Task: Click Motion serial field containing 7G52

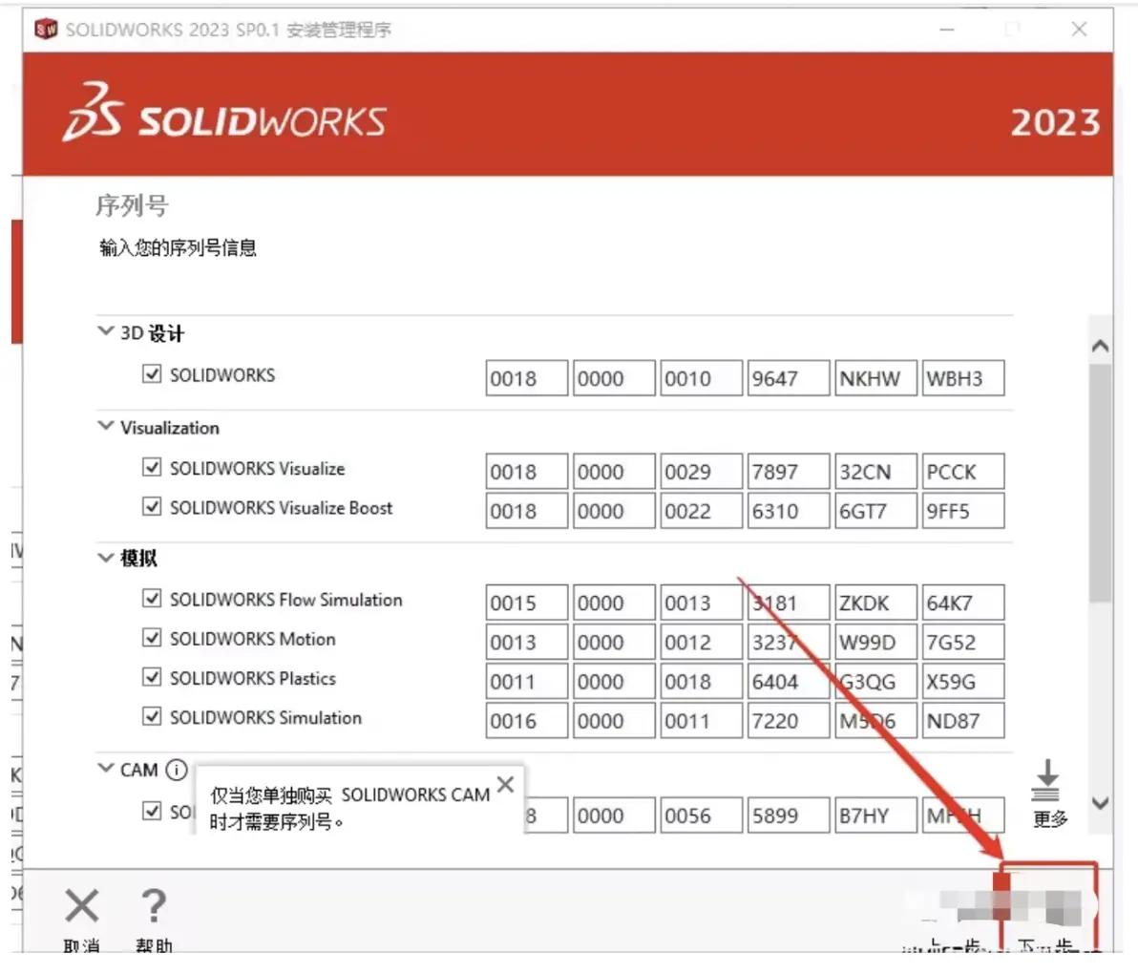Action: 963,643
